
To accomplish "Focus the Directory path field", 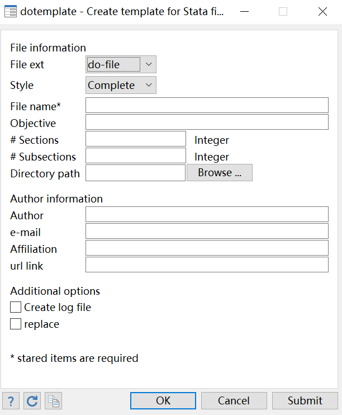I will (x=135, y=173).
